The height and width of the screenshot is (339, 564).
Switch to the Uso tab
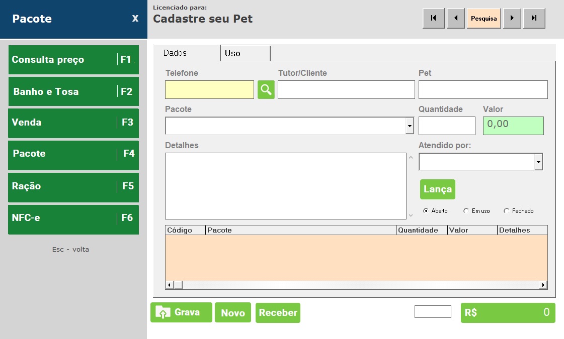click(x=245, y=53)
